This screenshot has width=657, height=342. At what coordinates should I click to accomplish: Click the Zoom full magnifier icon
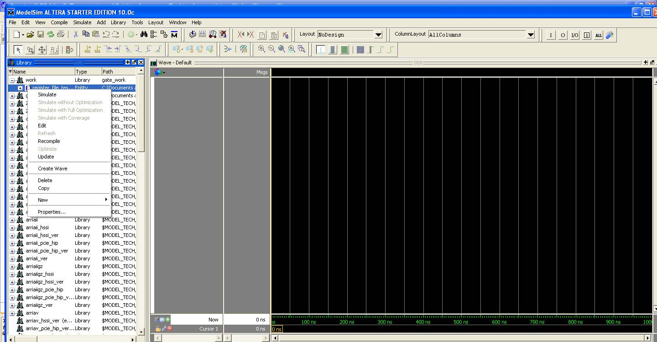(x=282, y=49)
